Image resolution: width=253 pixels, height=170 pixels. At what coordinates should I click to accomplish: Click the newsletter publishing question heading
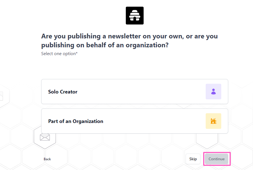[129, 41]
